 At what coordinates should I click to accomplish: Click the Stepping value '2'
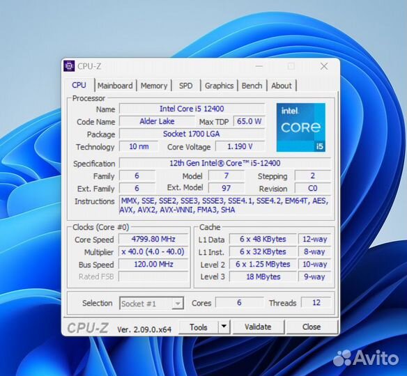tap(313, 175)
